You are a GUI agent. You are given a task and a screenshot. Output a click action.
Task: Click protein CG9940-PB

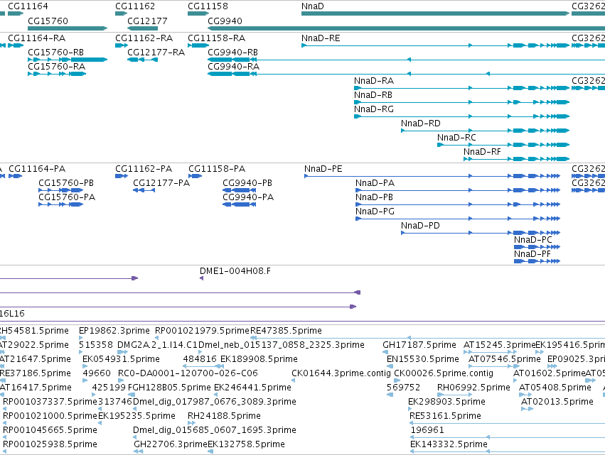(x=247, y=183)
